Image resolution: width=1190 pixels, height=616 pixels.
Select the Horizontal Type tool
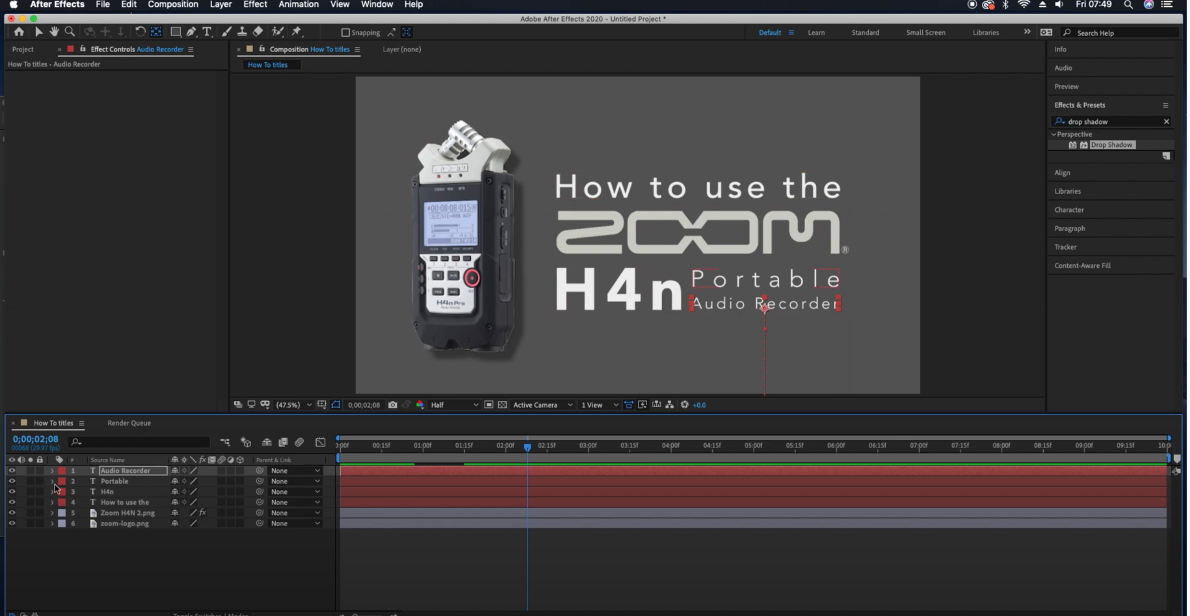(207, 32)
